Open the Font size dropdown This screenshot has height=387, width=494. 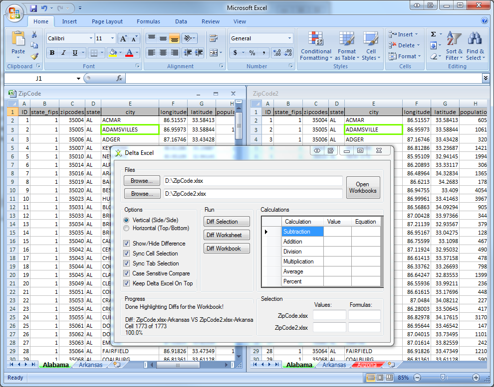[112, 38]
